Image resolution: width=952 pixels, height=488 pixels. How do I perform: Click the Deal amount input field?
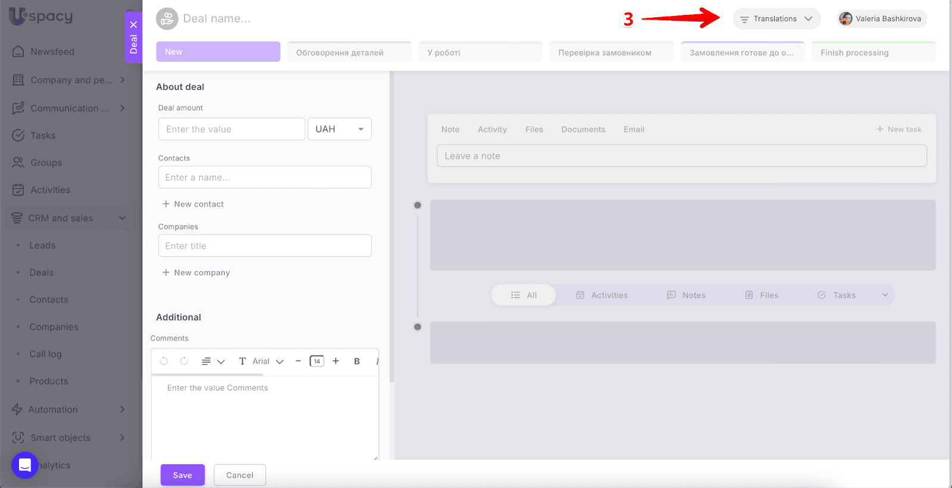tap(231, 129)
